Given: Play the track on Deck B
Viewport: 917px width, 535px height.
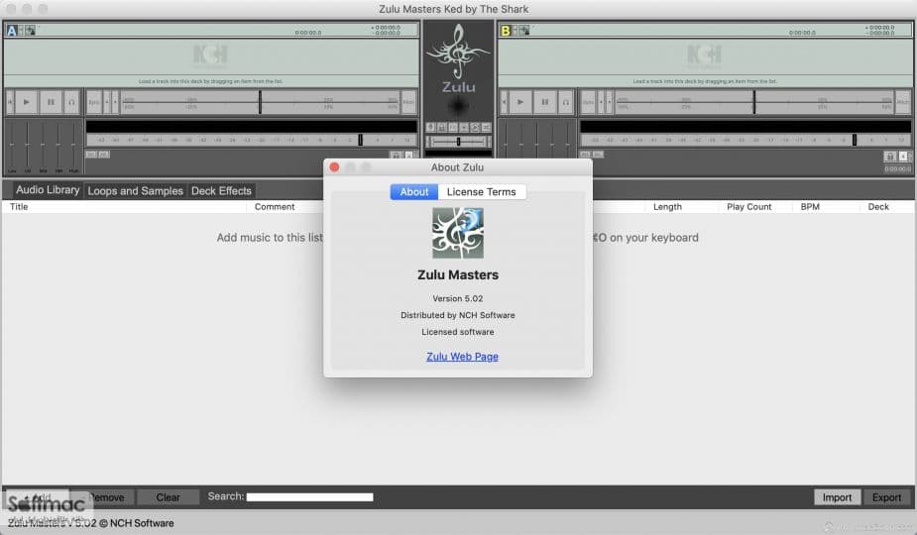Looking at the screenshot, I should pyautogui.click(x=520, y=102).
